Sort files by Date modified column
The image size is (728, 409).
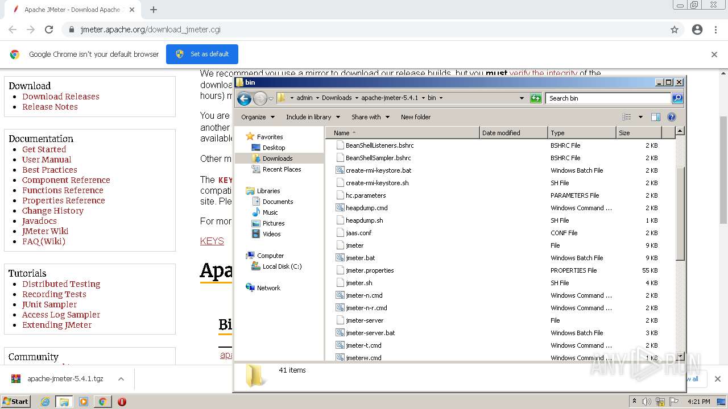click(514, 133)
